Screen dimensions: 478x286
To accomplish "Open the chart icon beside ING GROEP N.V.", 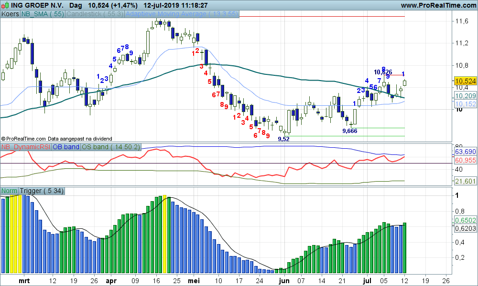I will coord(5,5).
